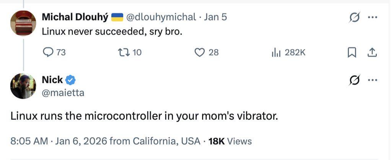Click the @dlouhymichal handle
This screenshot has width=391, height=160.
pyautogui.click(x=160, y=17)
